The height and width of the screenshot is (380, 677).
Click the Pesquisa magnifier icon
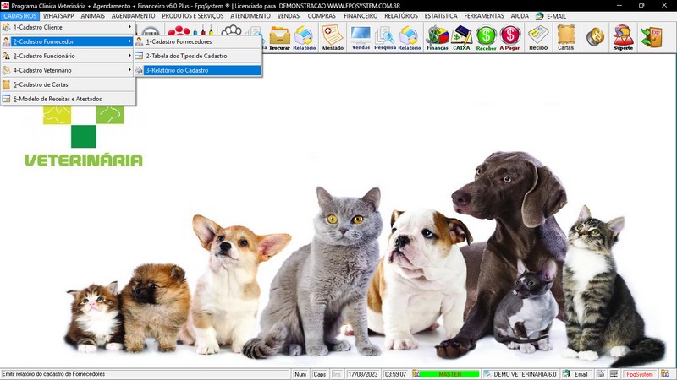[x=385, y=38]
